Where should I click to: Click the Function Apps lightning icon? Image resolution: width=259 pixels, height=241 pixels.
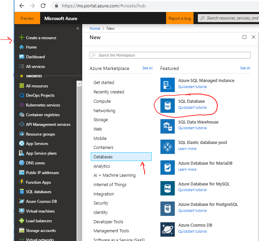tap(22, 182)
